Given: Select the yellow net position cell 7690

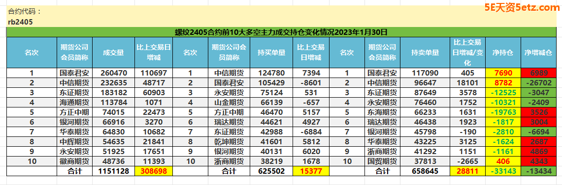Looking at the screenshot, I should tap(503, 73).
